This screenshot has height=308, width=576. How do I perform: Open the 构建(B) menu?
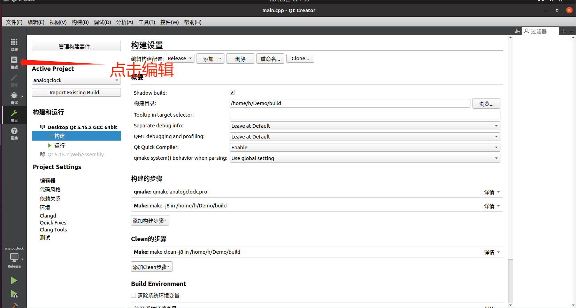pos(80,22)
